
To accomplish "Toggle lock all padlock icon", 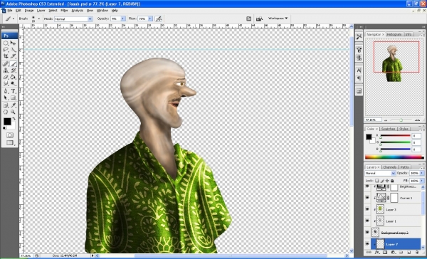I will click(x=392, y=181).
